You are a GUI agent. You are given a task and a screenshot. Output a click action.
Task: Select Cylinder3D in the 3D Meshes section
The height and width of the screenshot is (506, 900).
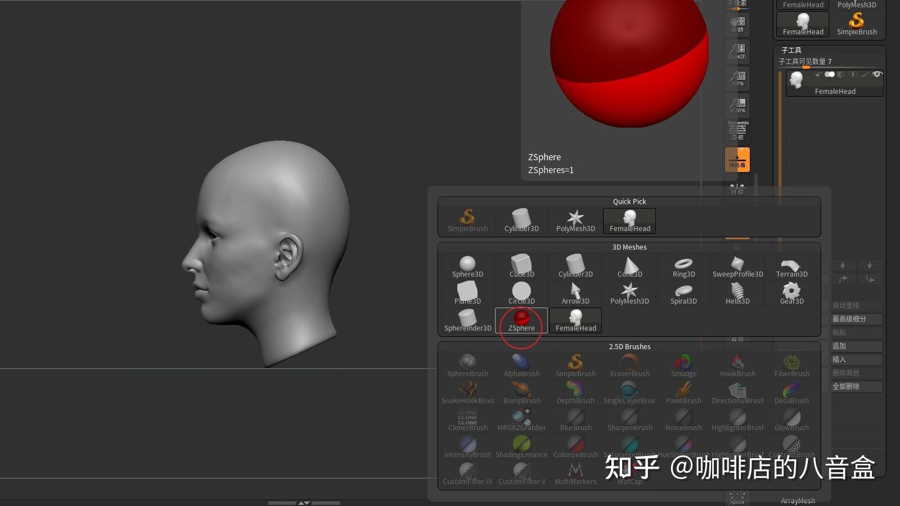(x=575, y=266)
